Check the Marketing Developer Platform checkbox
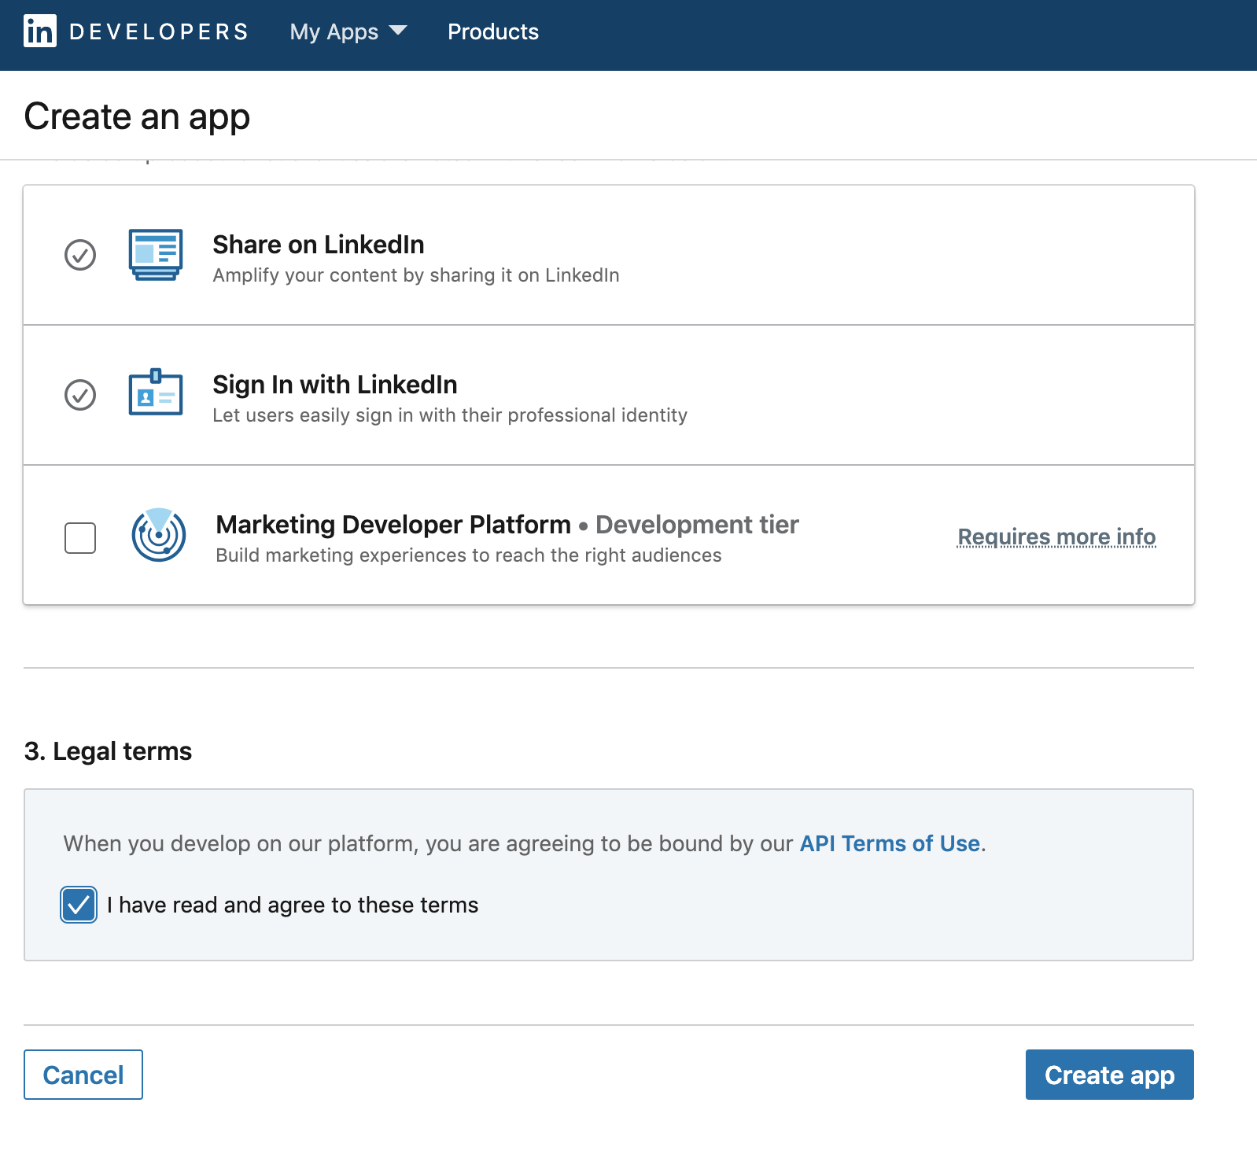 [x=80, y=538]
